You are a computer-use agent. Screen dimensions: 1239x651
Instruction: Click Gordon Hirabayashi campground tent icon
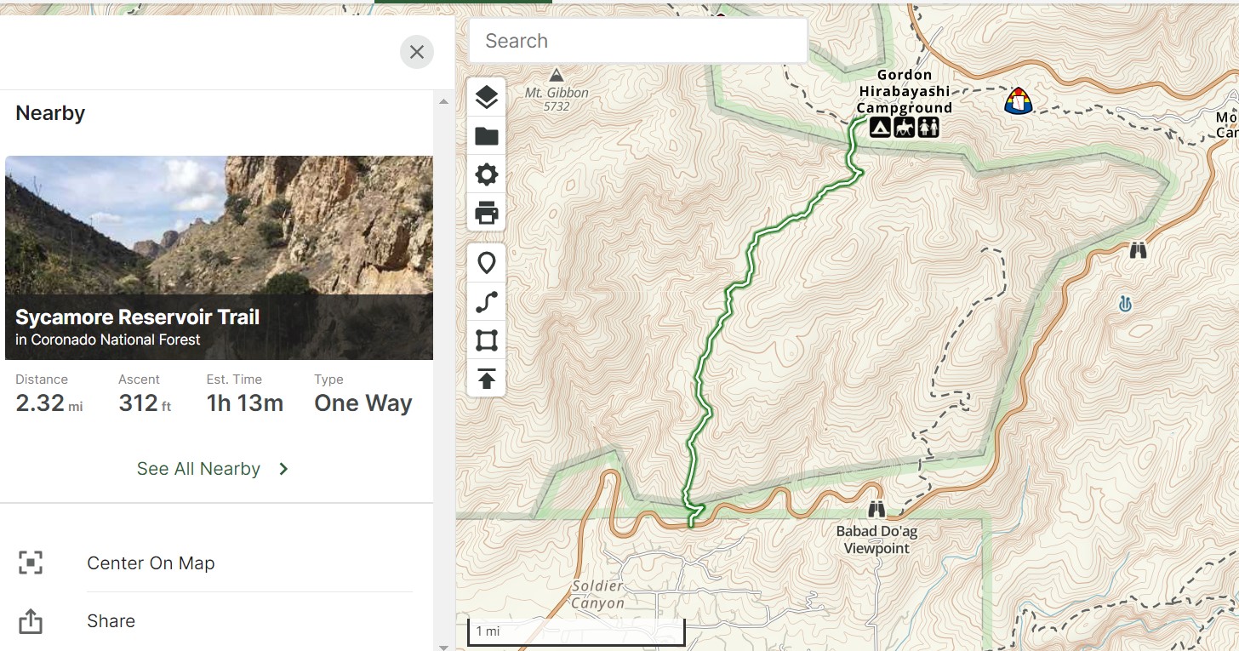tap(880, 128)
